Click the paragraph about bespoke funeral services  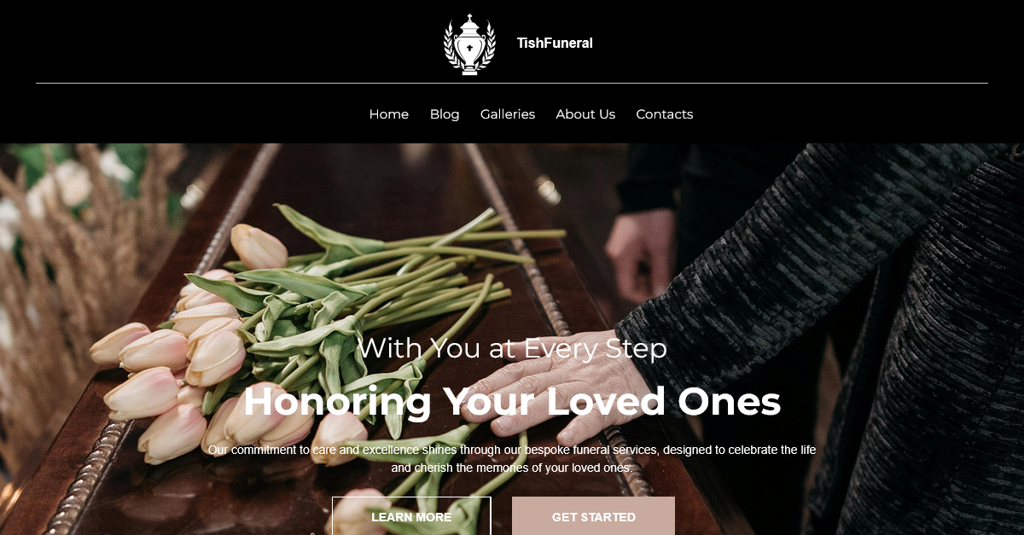pos(512,458)
